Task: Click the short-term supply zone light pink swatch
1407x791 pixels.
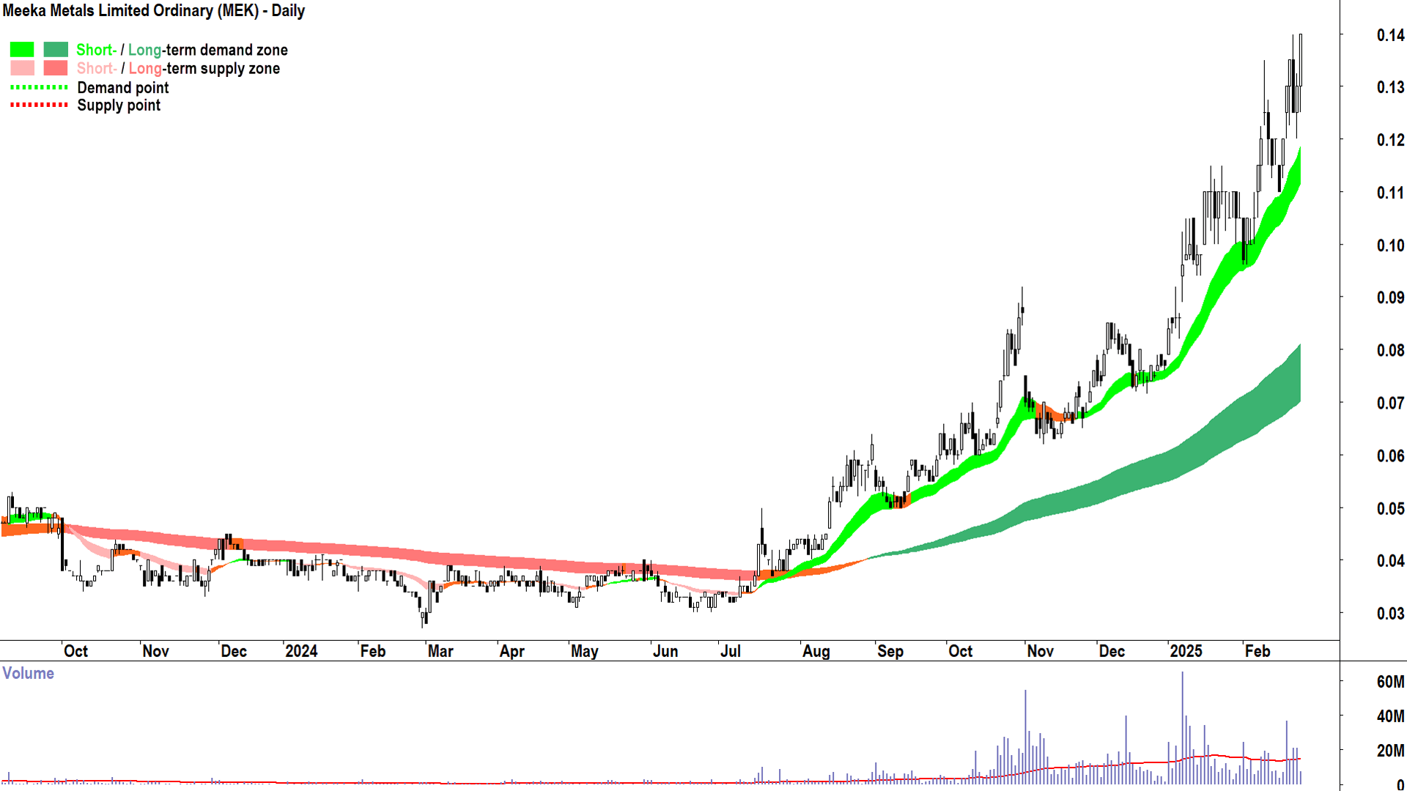Action: 22,68
